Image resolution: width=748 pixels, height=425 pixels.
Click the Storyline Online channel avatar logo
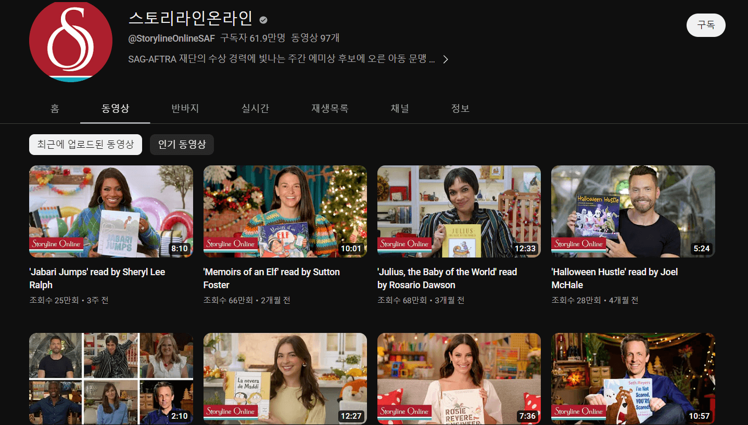71,41
